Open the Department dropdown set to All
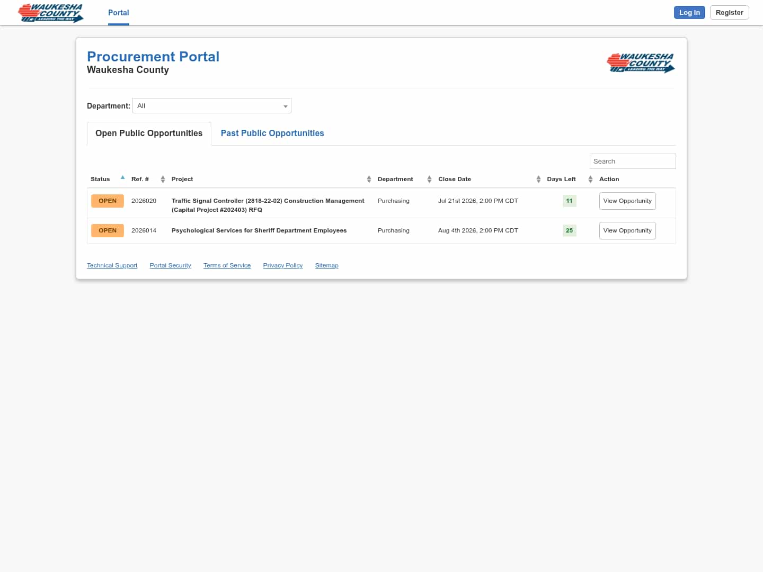 [212, 106]
